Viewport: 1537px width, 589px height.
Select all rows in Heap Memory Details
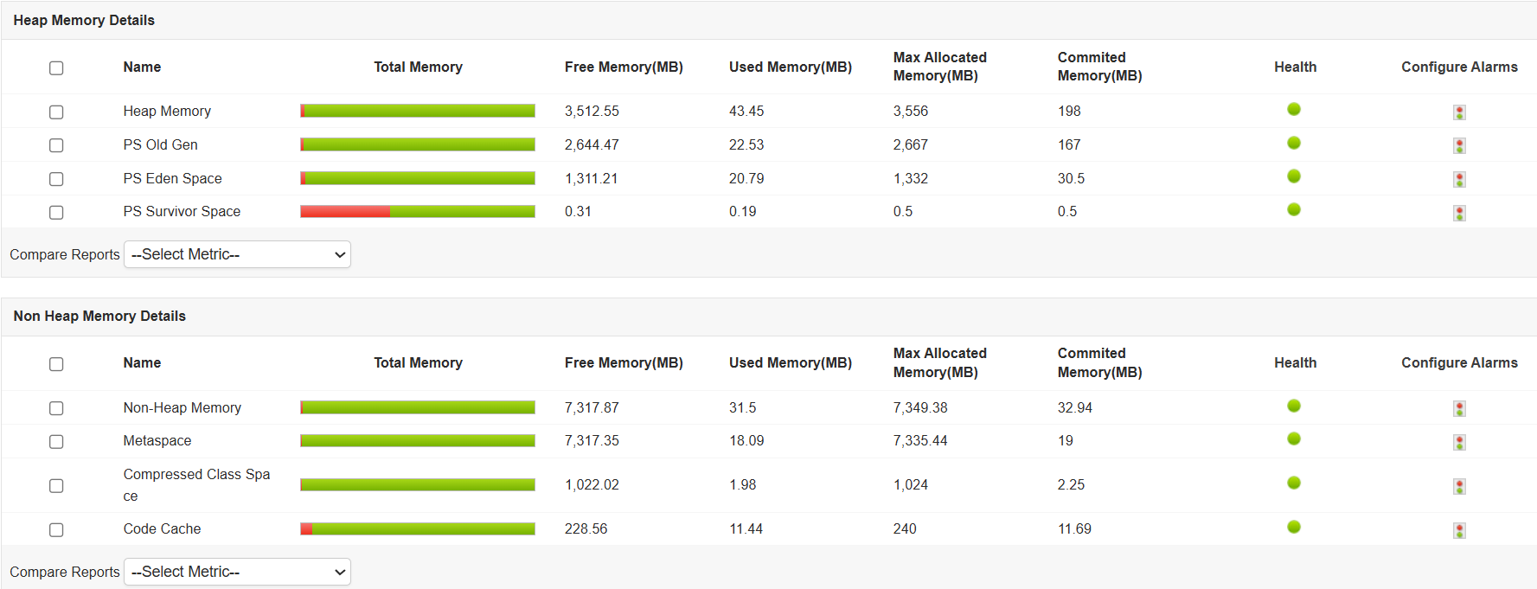56,67
